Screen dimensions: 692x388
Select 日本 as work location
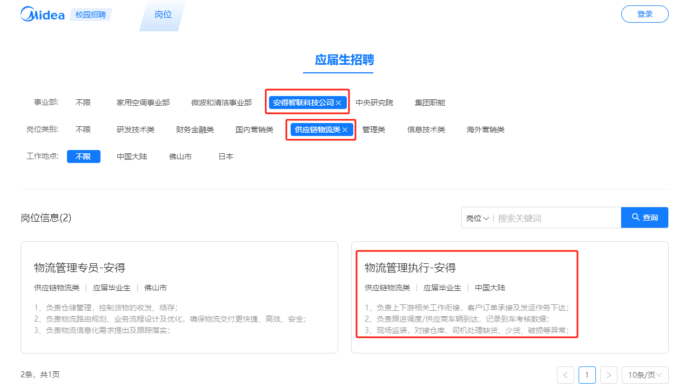tap(225, 156)
